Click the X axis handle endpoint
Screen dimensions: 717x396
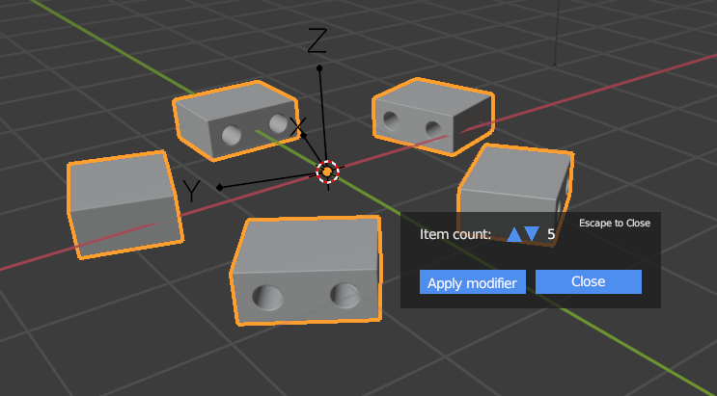coord(303,135)
